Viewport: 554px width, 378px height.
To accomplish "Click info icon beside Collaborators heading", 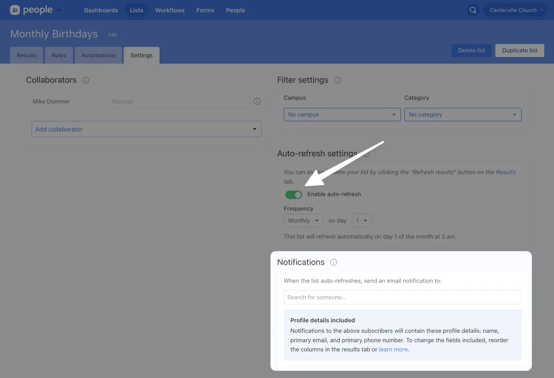I will click(x=86, y=80).
